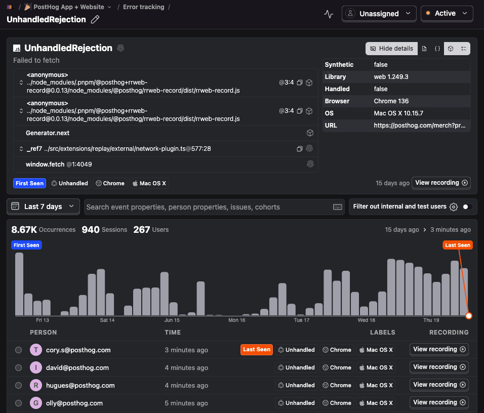Open the Unassigned assignee dropdown
The height and width of the screenshot is (413, 484).
pos(379,14)
